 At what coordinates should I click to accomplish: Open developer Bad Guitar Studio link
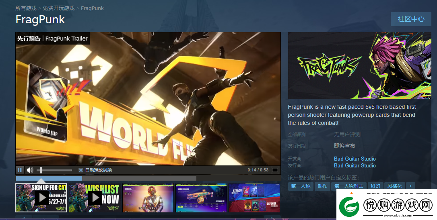click(355, 159)
